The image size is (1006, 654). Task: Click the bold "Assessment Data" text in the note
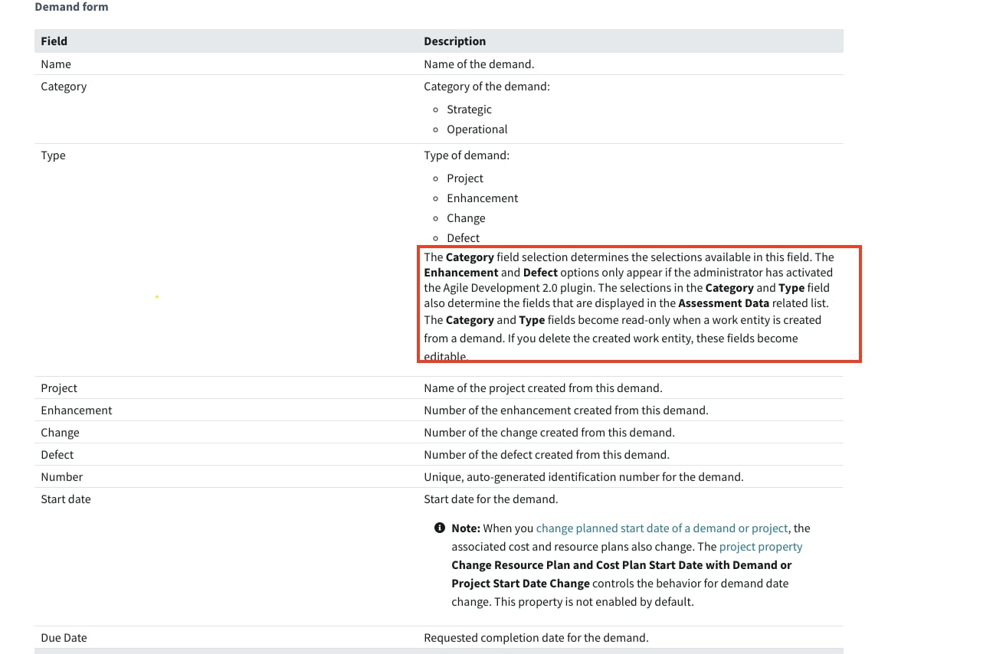coord(723,302)
